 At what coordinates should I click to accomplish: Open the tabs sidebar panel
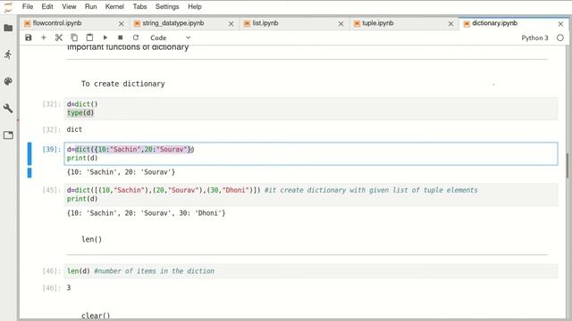tap(8, 135)
